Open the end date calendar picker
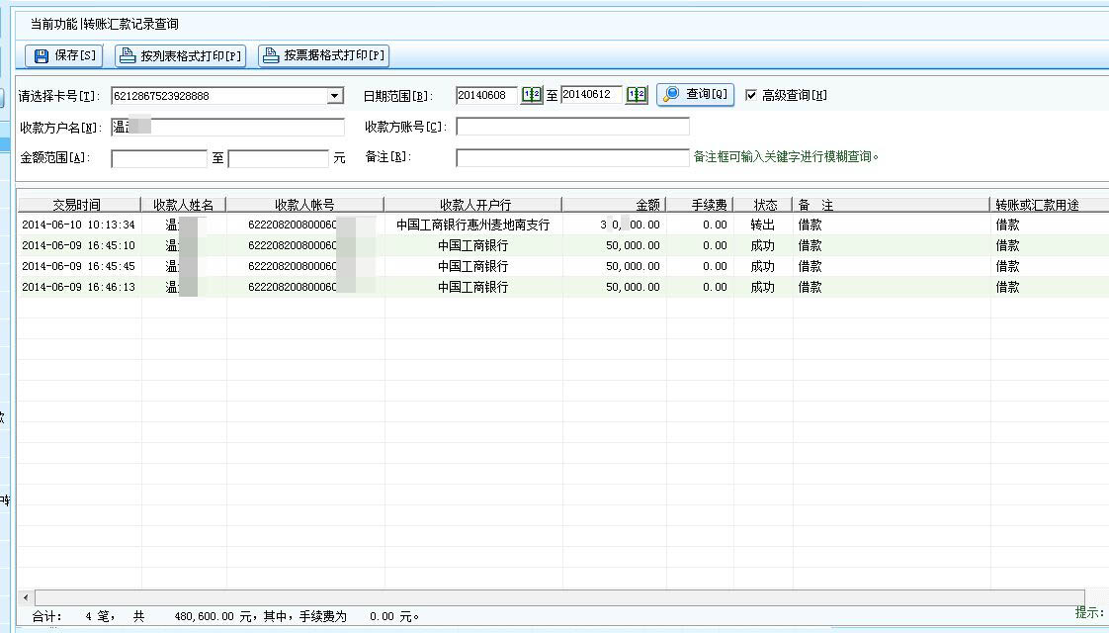Viewport: 1109px width, 633px height. [637, 95]
